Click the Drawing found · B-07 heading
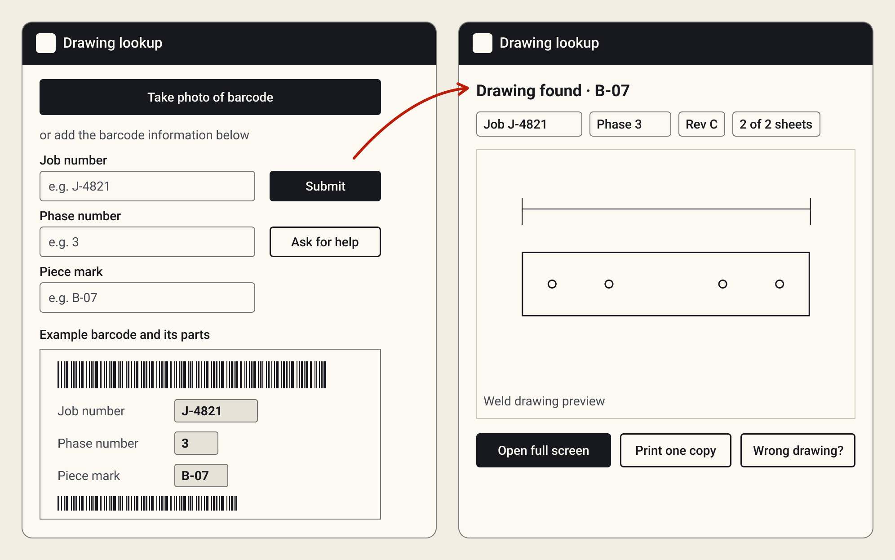Screen dimensions: 895x560 pos(553,91)
